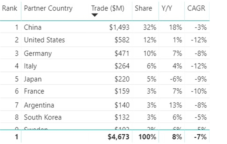Click the 100% total share cell
Viewport: 227px width, 144px height.
click(x=147, y=137)
